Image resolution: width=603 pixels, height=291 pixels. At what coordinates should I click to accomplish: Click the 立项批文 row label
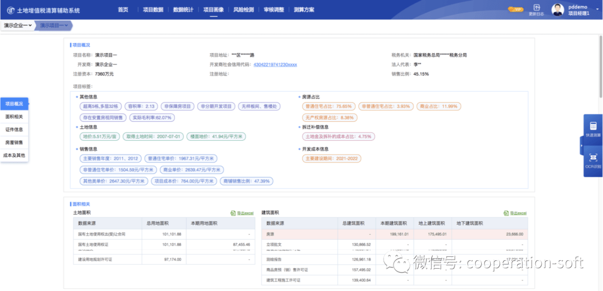274,245
